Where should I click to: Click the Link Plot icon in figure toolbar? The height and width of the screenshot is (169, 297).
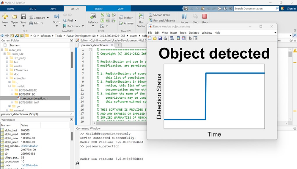coord(172,38)
